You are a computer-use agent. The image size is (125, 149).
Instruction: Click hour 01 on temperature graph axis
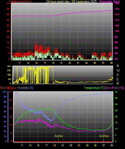[x=79, y=145]
